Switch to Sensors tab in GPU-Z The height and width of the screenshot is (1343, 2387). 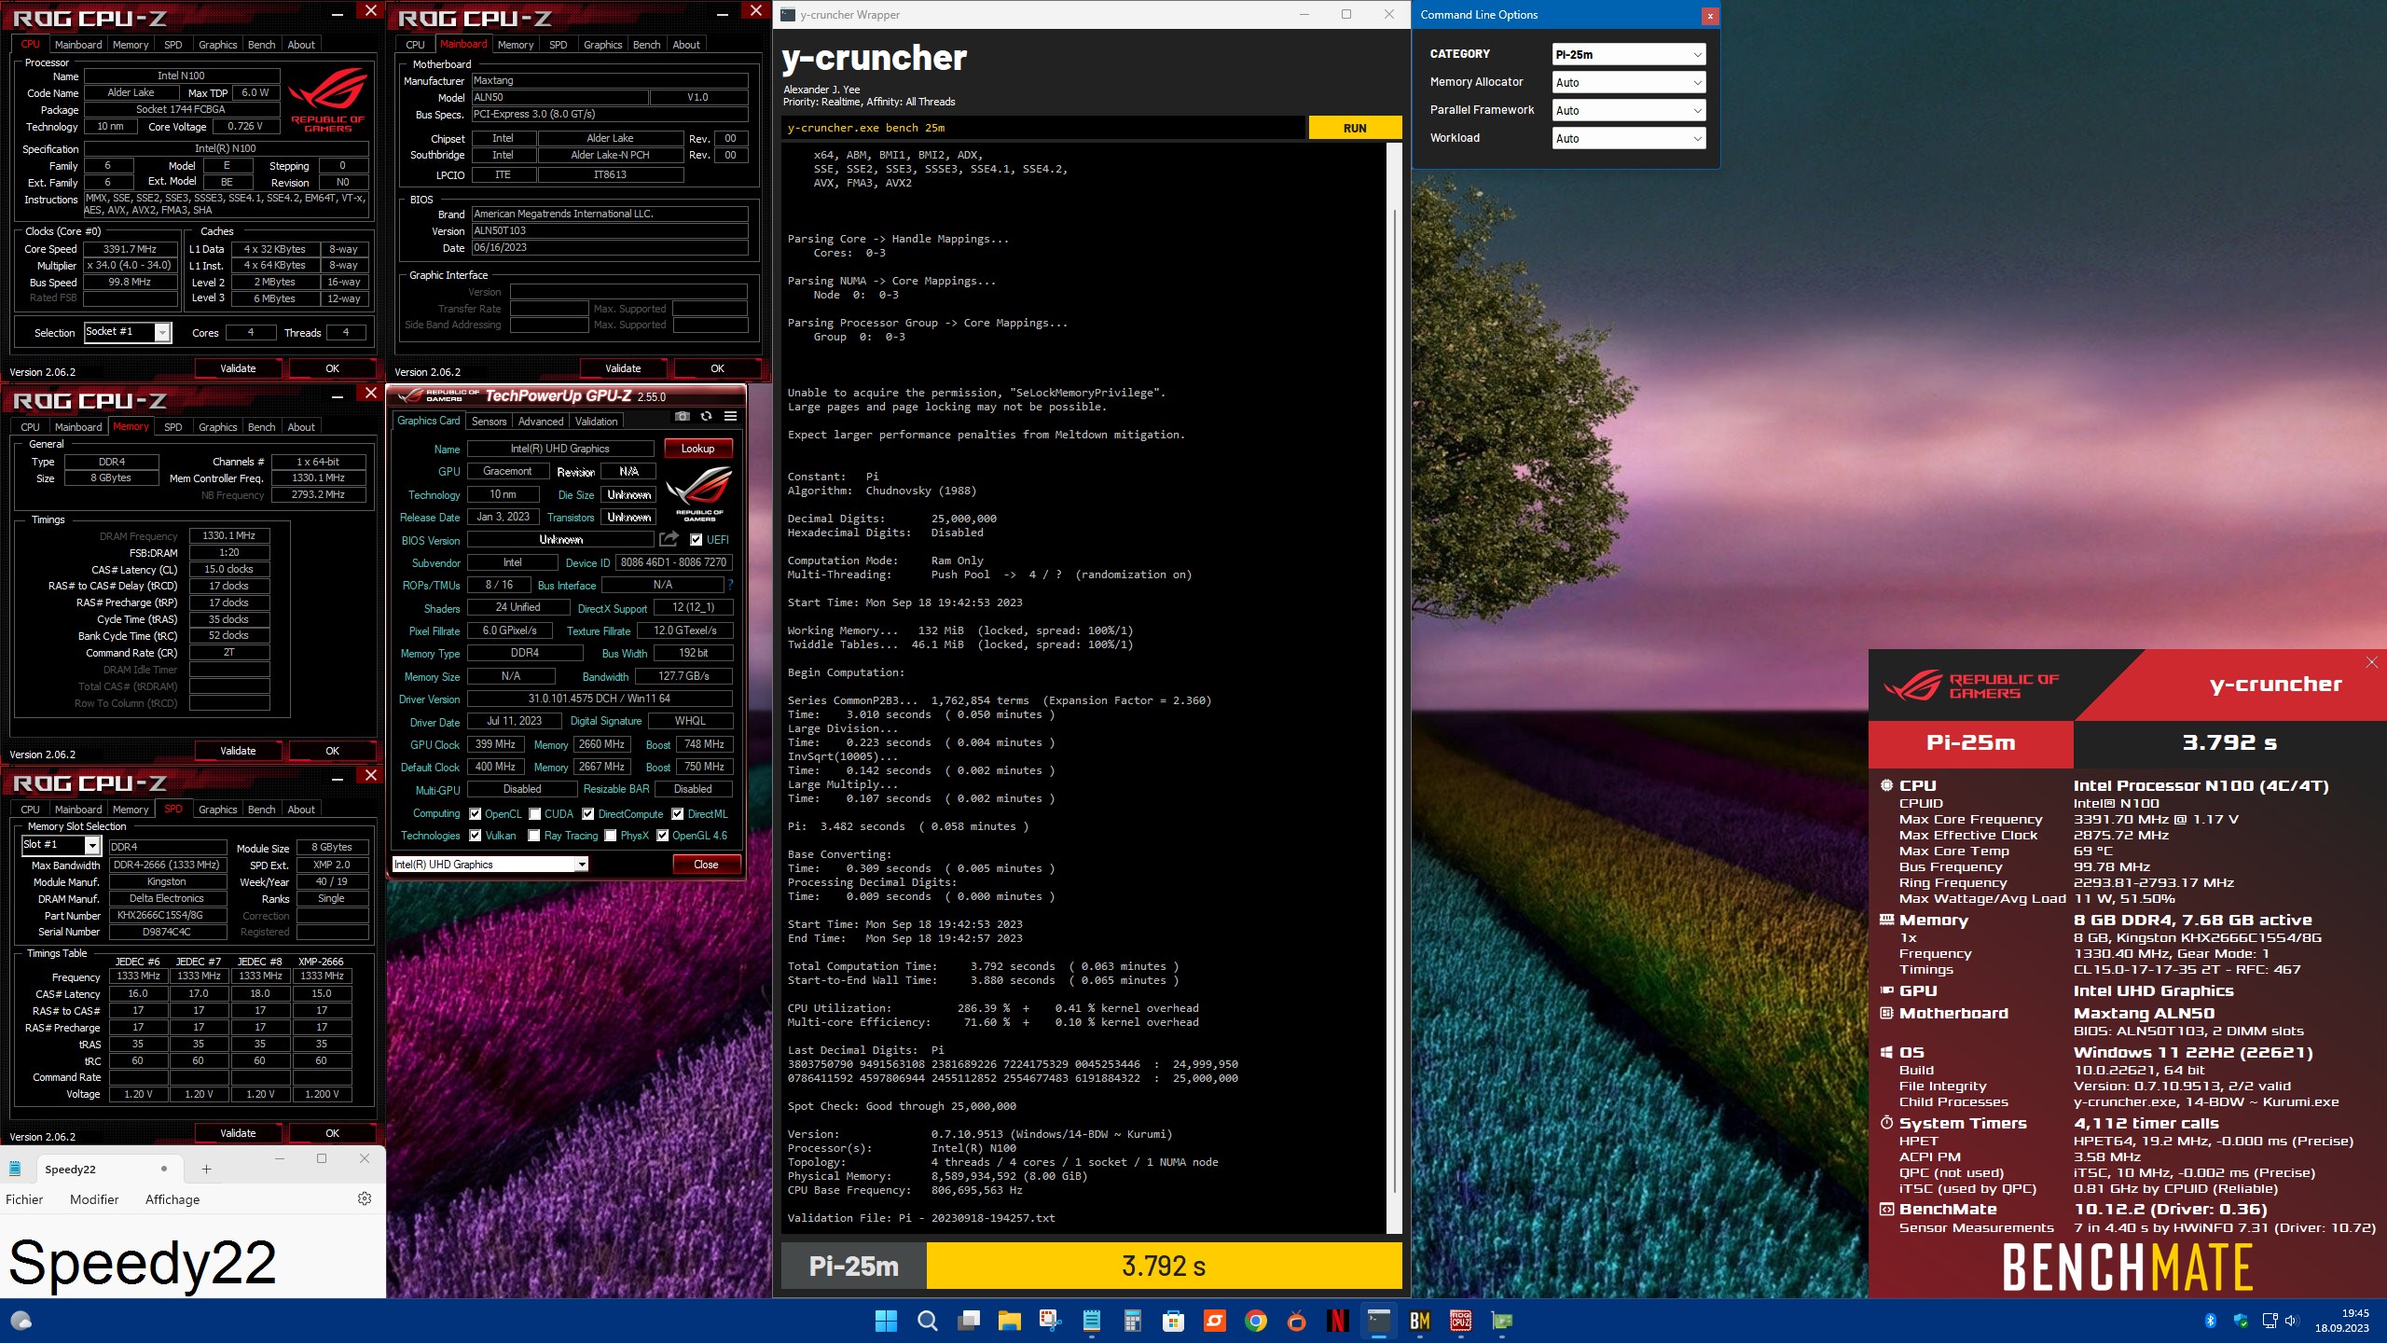click(489, 422)
